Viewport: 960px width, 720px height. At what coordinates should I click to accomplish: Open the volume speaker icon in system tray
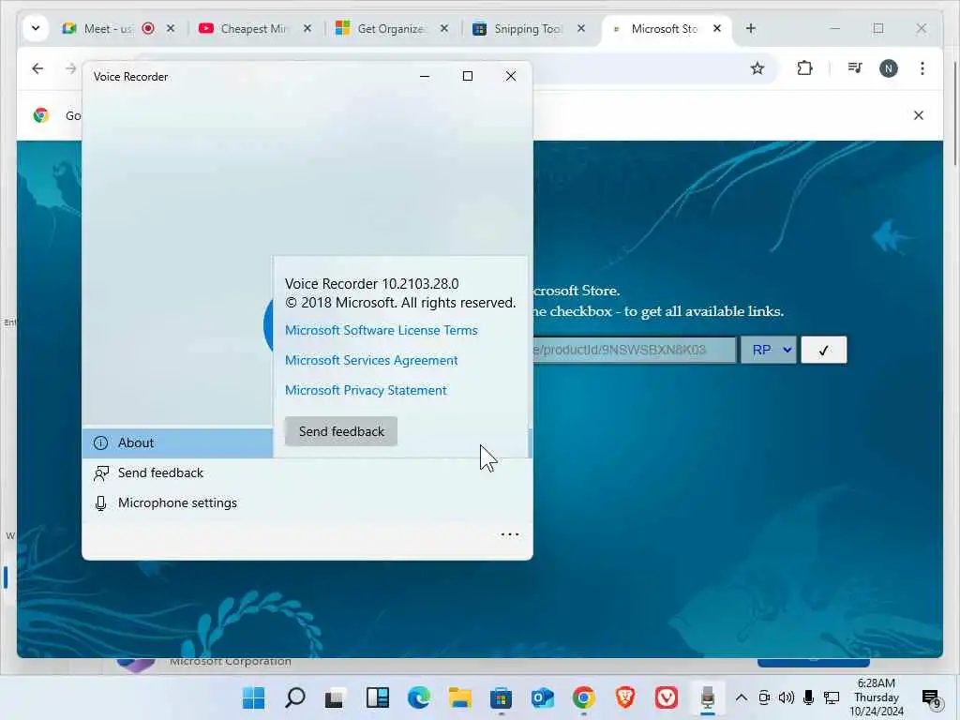click(x=787, y=697)
